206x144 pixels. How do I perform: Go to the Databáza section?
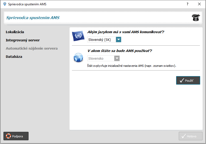pyautogui.click(x=14, y=57)
